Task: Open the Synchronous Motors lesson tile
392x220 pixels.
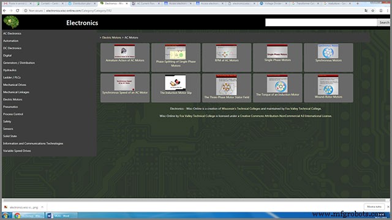Action: click(328, 57)
